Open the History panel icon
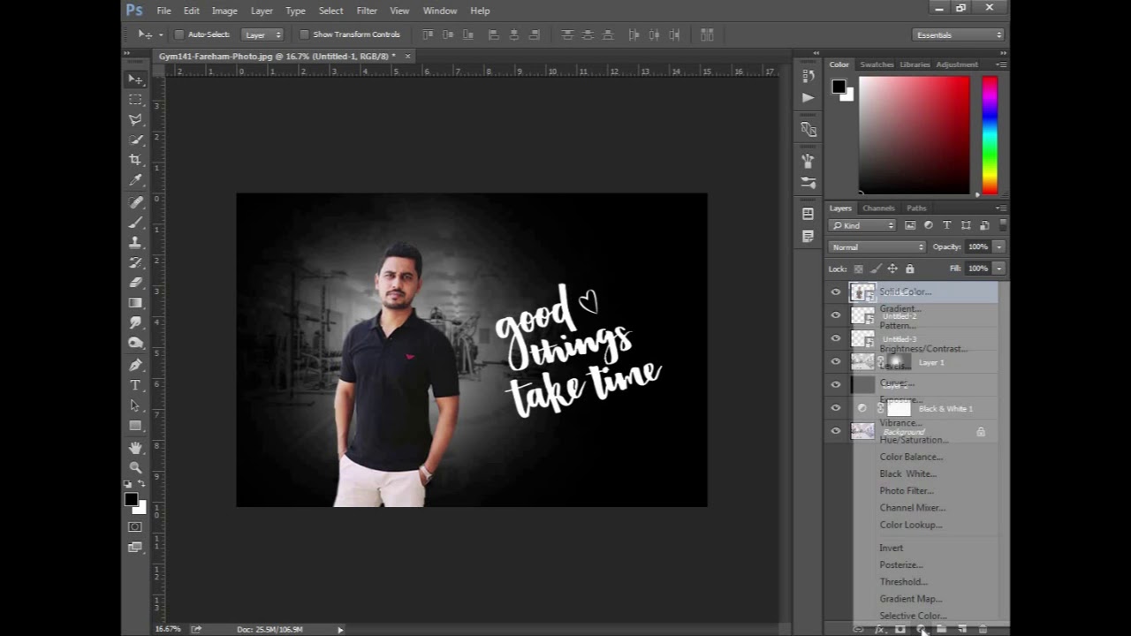1131x636 pixels. (808, 76)
